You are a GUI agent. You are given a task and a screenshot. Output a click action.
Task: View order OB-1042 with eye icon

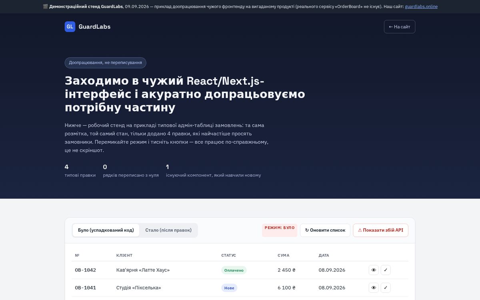coord(374,270)
